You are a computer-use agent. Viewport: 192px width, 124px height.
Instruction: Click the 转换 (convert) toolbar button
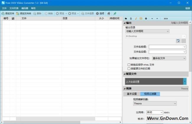49,14
